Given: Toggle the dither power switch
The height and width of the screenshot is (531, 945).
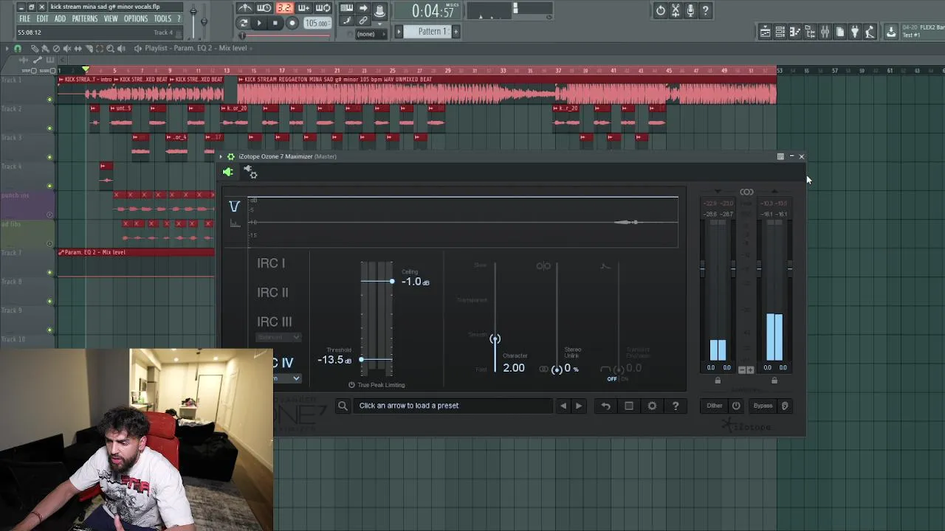Looking at the screenshot, I should coord(736,406).
